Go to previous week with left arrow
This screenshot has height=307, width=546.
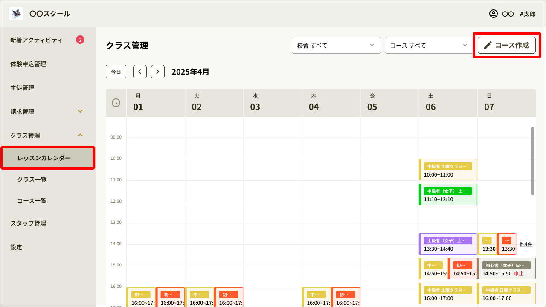tap(140, 72)
